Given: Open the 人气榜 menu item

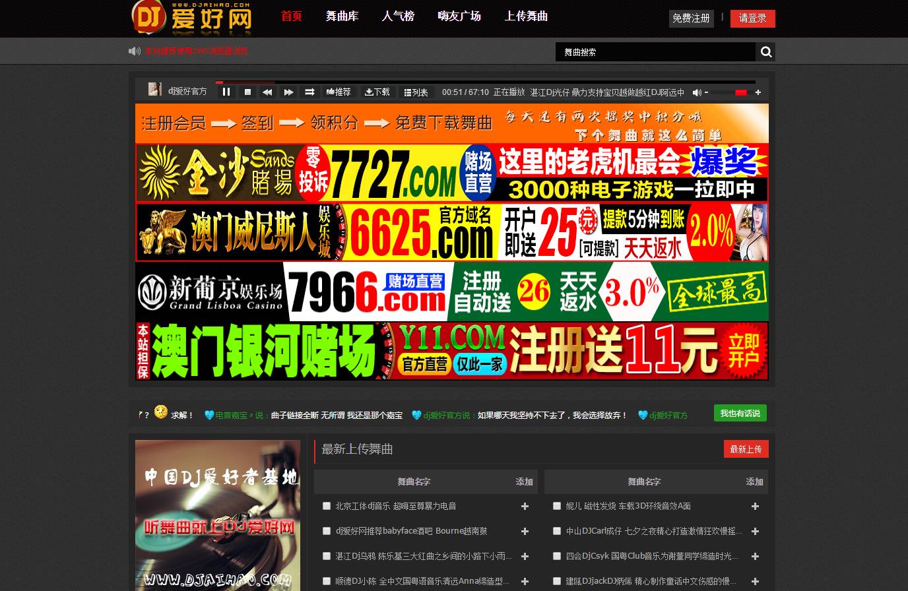Looking at the screenshot, I should tap(398, 16).
